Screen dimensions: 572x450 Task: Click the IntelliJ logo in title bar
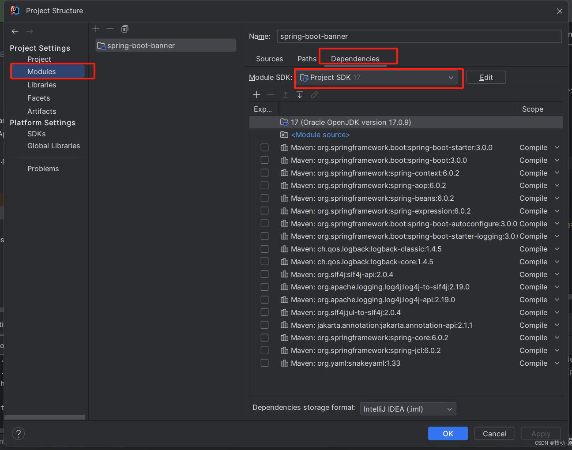tap(15, 10)
